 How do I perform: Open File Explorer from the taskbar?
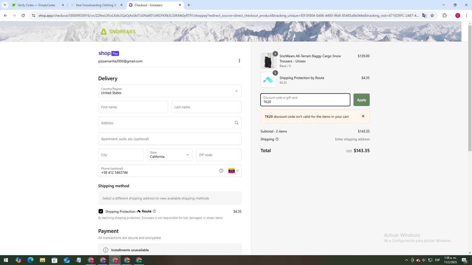point(42,260)
